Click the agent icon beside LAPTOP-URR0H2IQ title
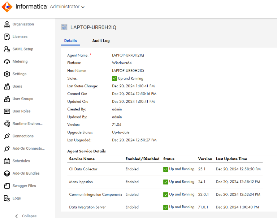 pos(64,27)
